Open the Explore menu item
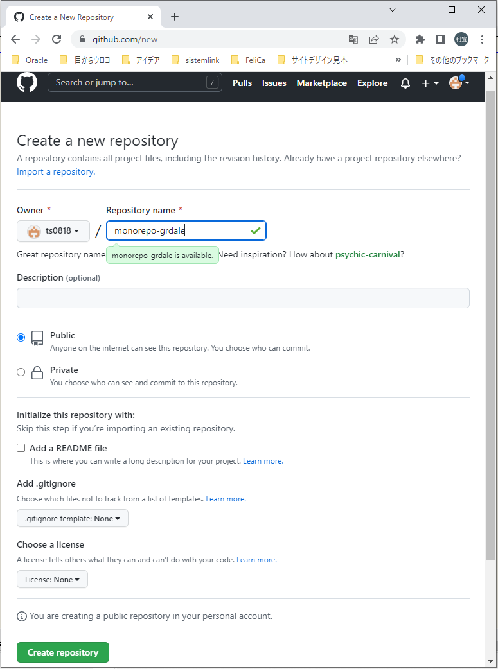The width and height of the screenshot is (498, 669). (x=372, y=83)
